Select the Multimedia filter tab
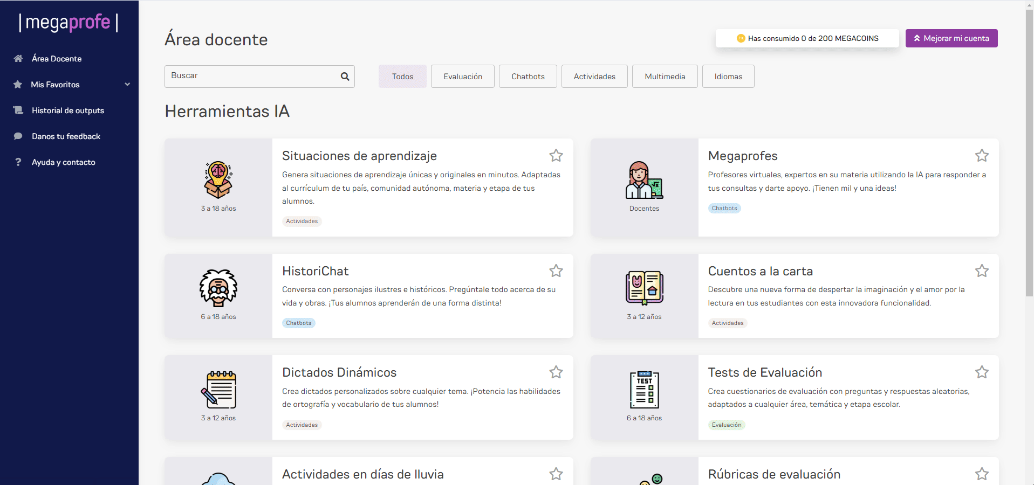The image size is (1034, 485). [x=665, y=76]
